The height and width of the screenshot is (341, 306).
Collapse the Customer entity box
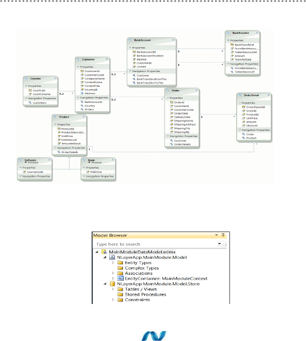pyautogui.click(x=107, y=59)
